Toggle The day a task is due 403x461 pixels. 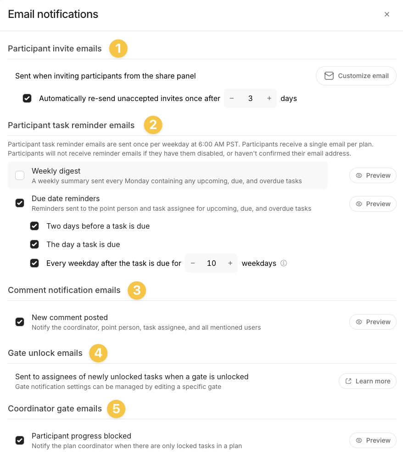click(34, 244)
